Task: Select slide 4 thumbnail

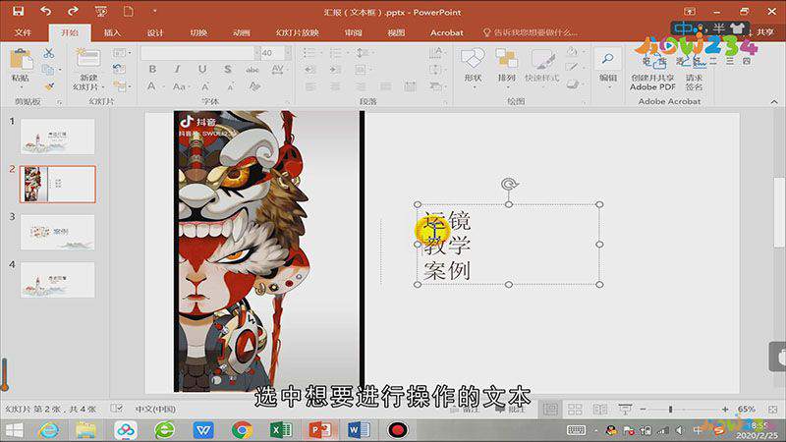Action: coord(58,280)
